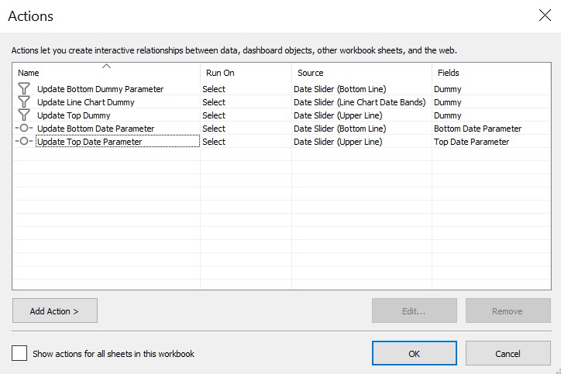
Task: Click Date Slider (Line Chart Date Bands) source cell
Action: [x=360, y=102]
